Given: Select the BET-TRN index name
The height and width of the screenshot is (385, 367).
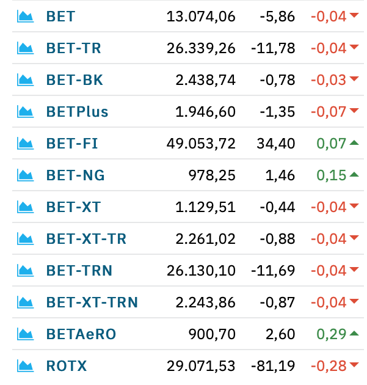Looking at the screenshot, I should pyautogui.click(x=79, y=271).
